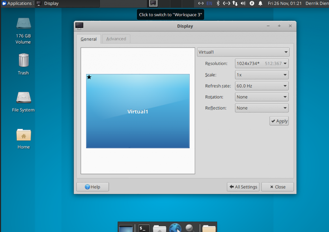
Task: Click the Bluetooth icon in the system tray
Action: 218,3
